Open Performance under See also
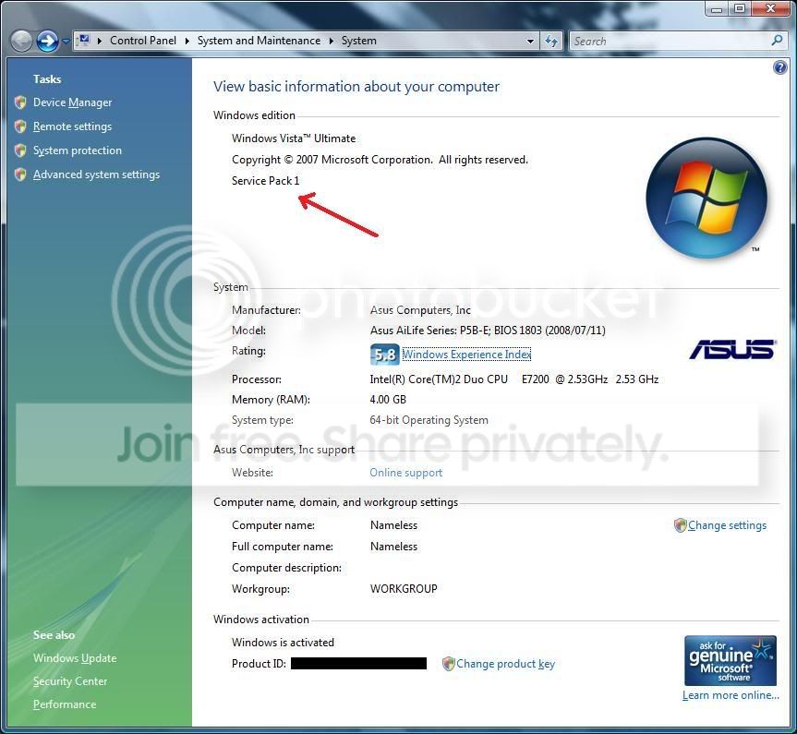797x734 pixels. click(x=65, y=704)
